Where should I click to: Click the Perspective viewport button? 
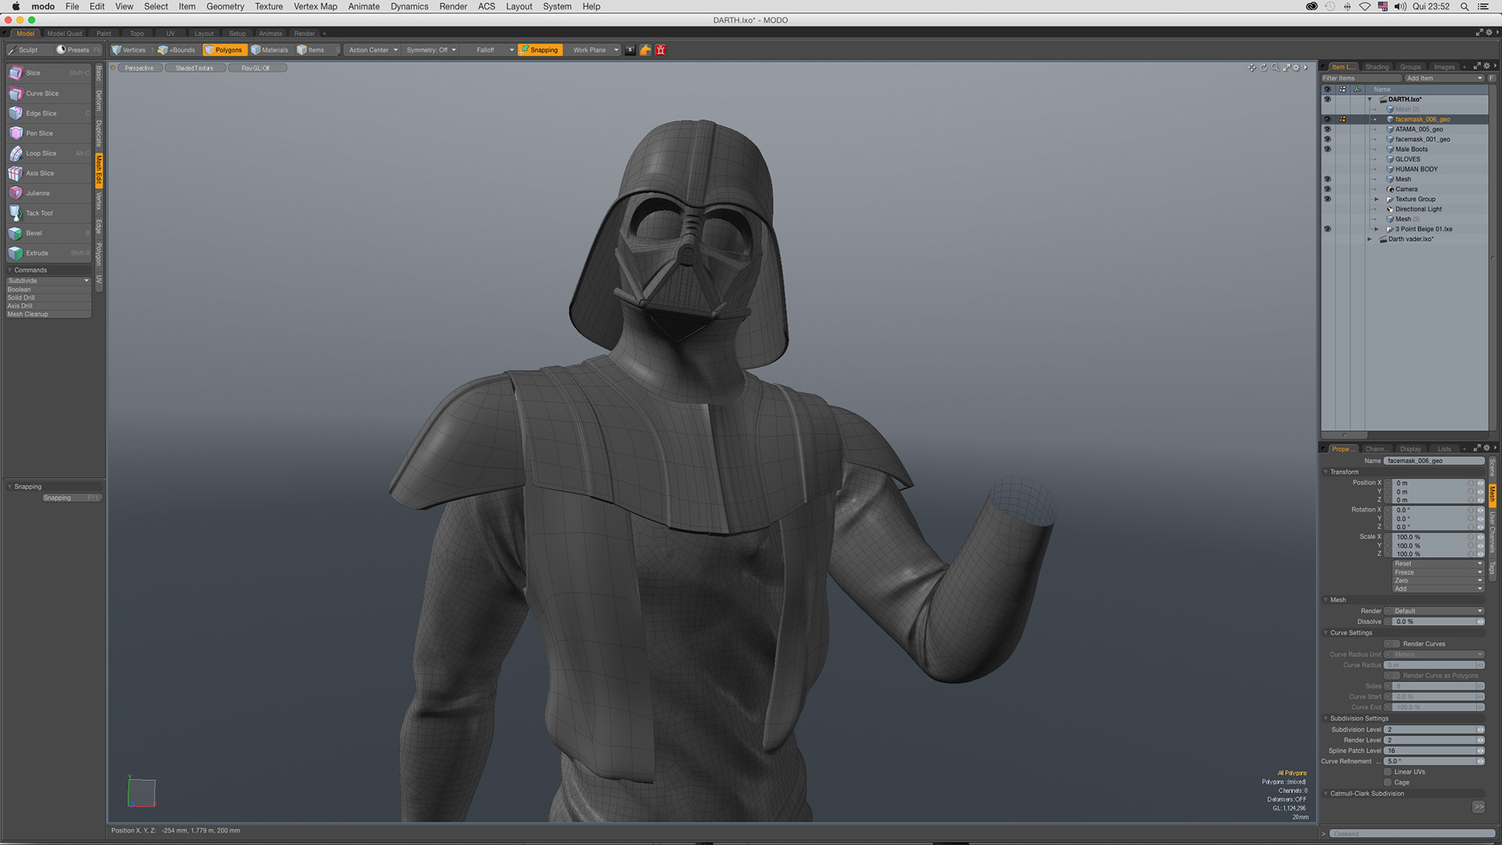(x=139, y=68)
